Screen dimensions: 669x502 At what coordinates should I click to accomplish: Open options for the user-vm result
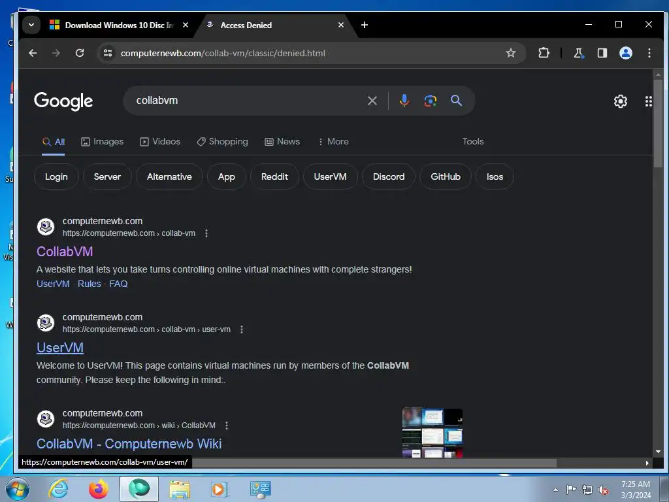pyautogui.click(x=242, y=329)
